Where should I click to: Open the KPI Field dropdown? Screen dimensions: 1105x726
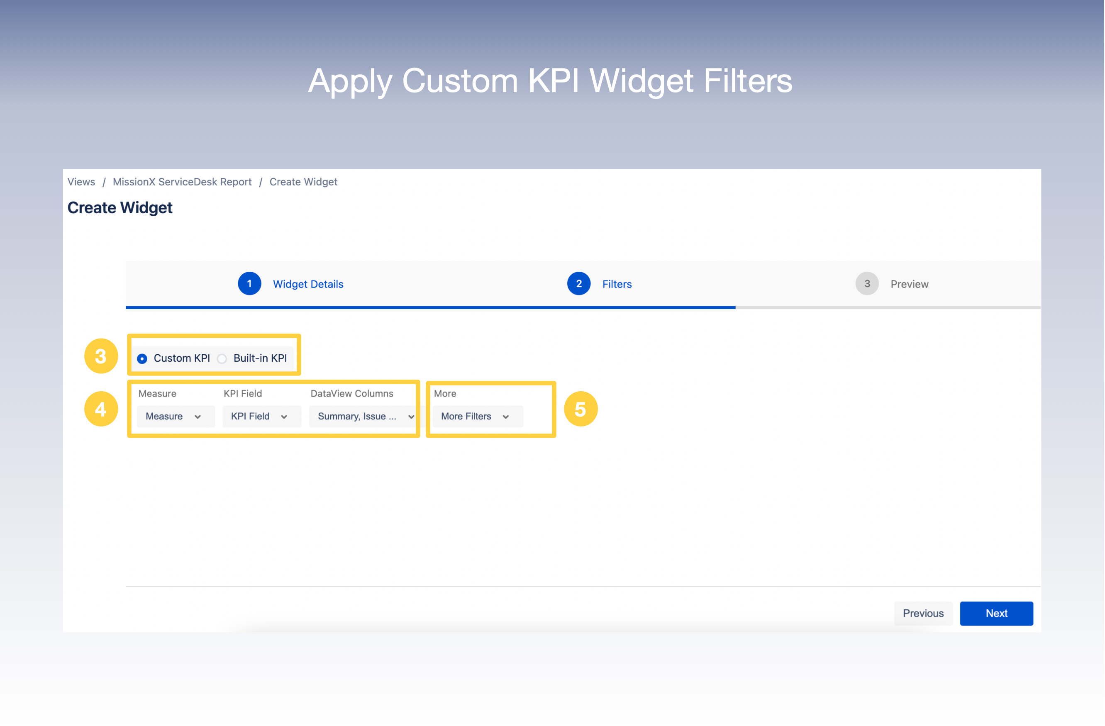[x=261, y=416]
